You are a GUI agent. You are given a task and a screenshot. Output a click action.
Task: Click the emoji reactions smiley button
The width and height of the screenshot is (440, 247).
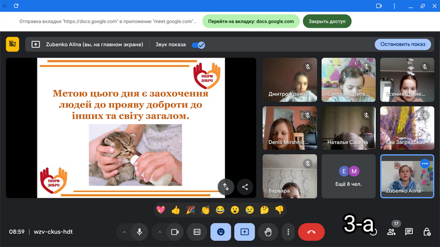tap(221, 232)
